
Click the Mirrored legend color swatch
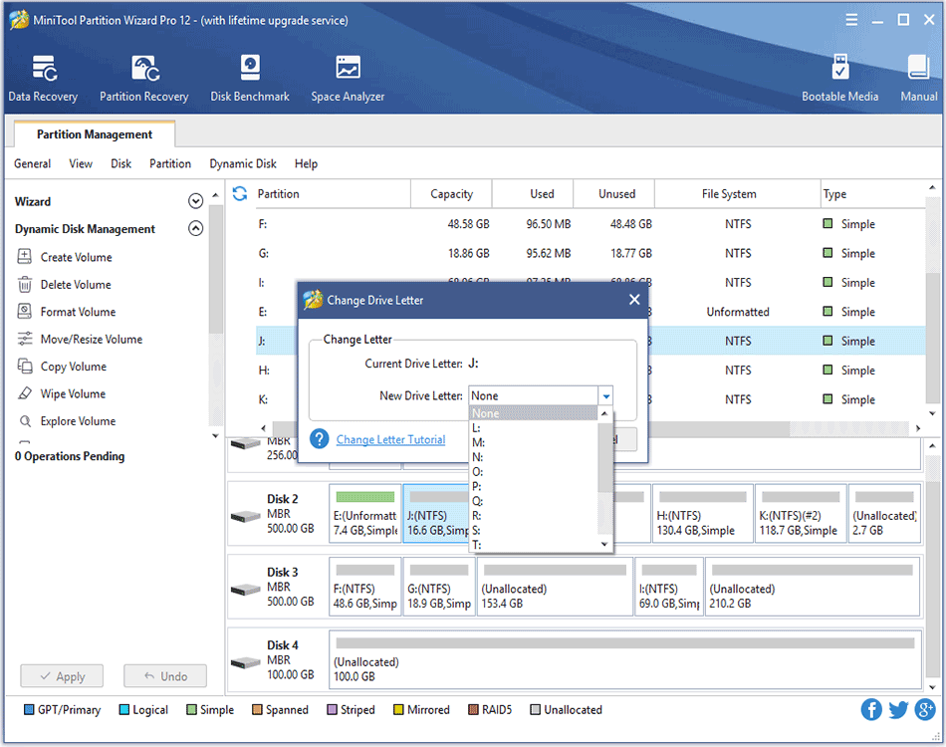pyautogui.click(x=398, y=709)
